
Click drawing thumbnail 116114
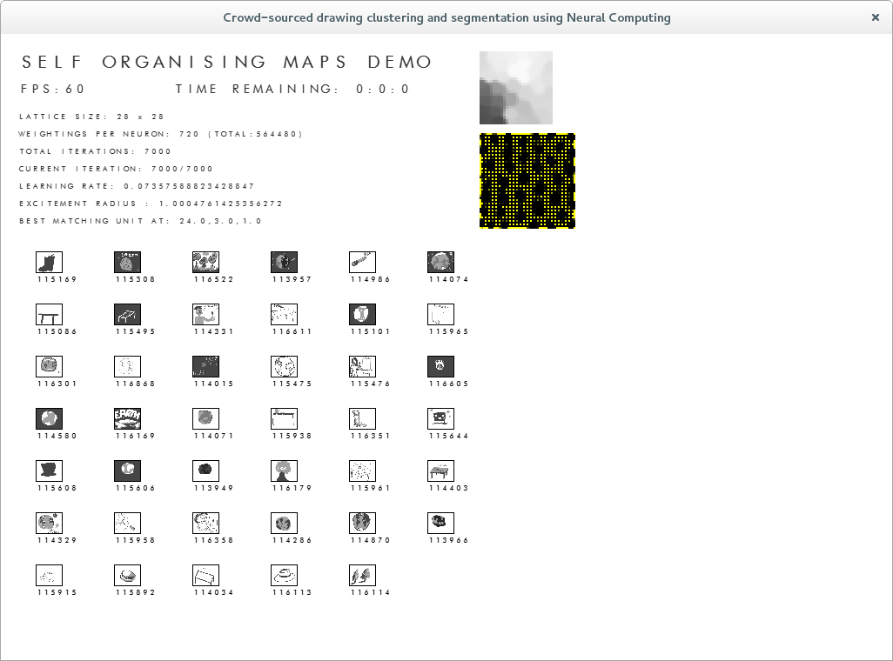[362, 576]
